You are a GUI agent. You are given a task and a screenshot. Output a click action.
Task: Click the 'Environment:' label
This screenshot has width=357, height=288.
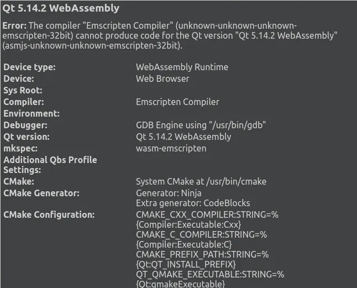pyautogui.click(x=32, y=113)
